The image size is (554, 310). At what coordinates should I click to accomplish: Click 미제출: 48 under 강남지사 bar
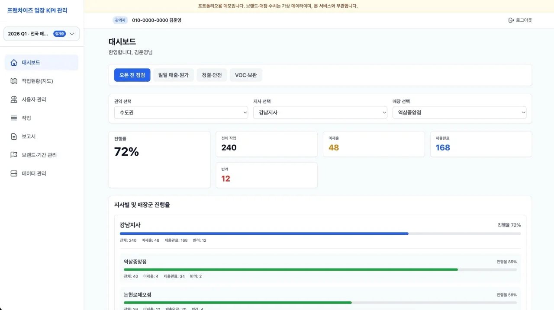click(150, 240)
